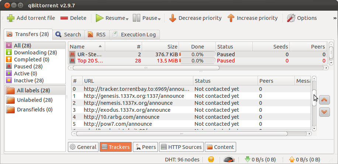Expand the toolbar overflow chevron
Image resolution: width=338 pixels, height=164 pixels.
coord(335,18)
